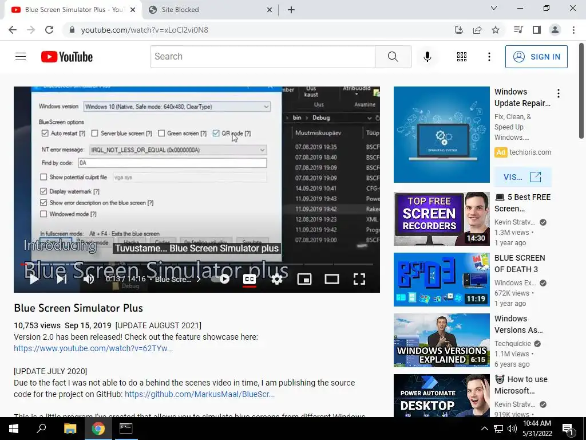Viewport: 586px width, 440px height.
Task: Open the Windows Update Repair ad thumbnail
Action: click(441, 135)
